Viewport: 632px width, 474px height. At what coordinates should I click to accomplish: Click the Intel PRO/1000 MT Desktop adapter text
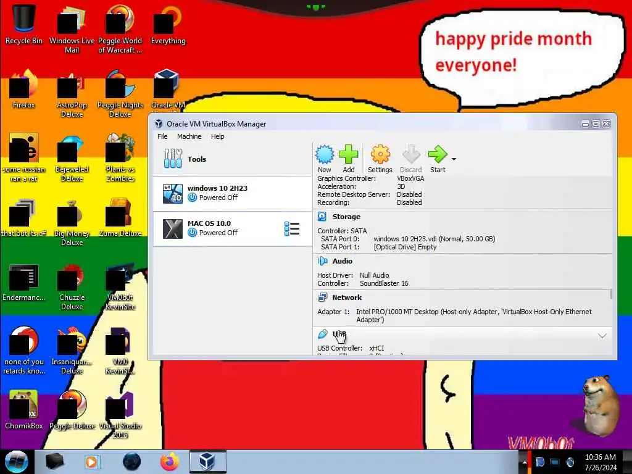tap(474, 315)
